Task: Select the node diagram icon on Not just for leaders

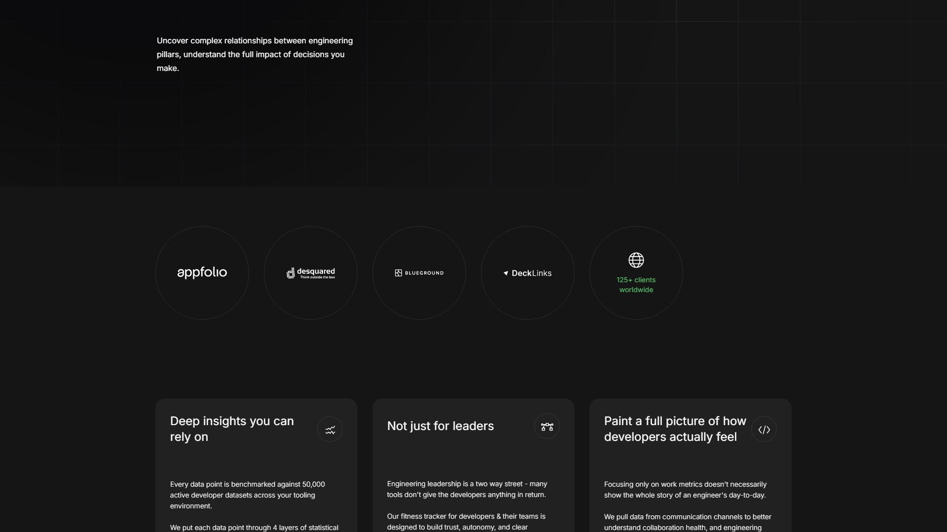Action: pos(546,427)
